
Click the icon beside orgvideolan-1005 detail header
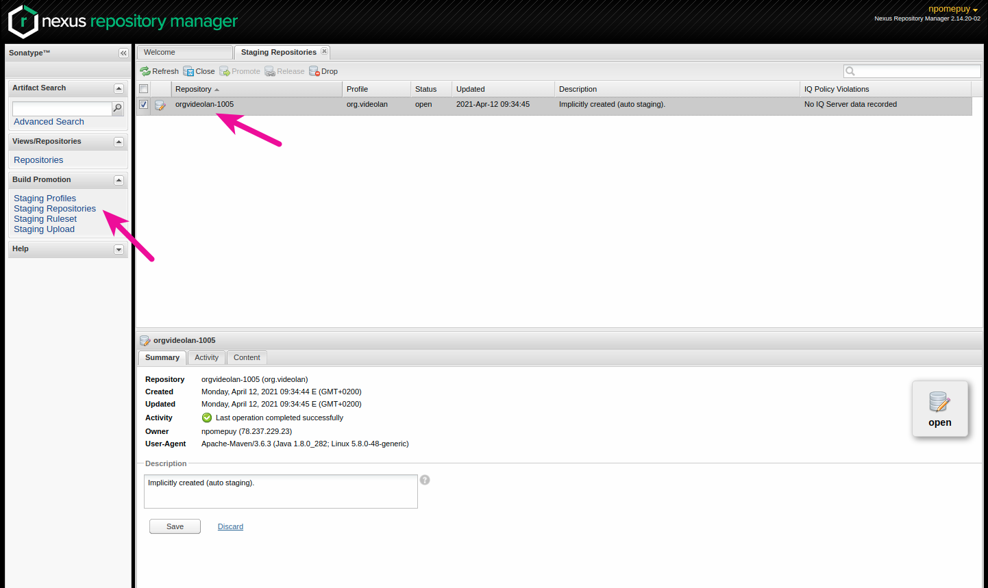(x=145, y=340)
